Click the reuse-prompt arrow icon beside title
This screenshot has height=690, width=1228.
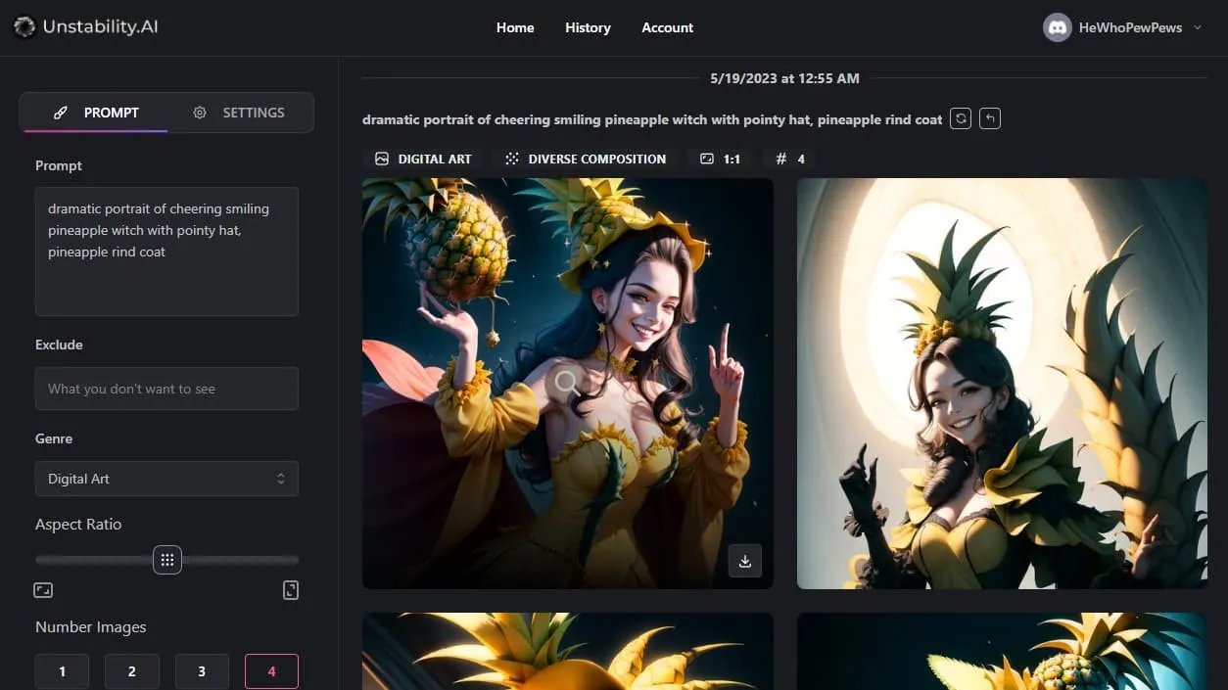[990, 118]
